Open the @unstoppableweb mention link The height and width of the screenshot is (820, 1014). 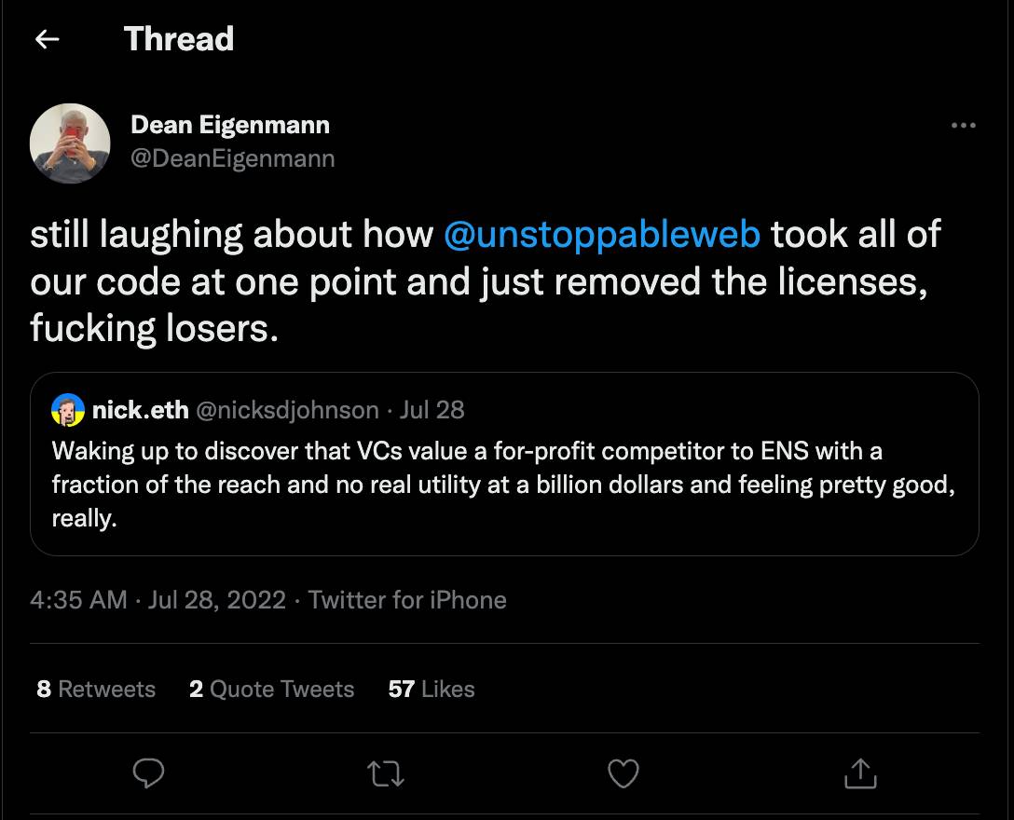(600, 235)
